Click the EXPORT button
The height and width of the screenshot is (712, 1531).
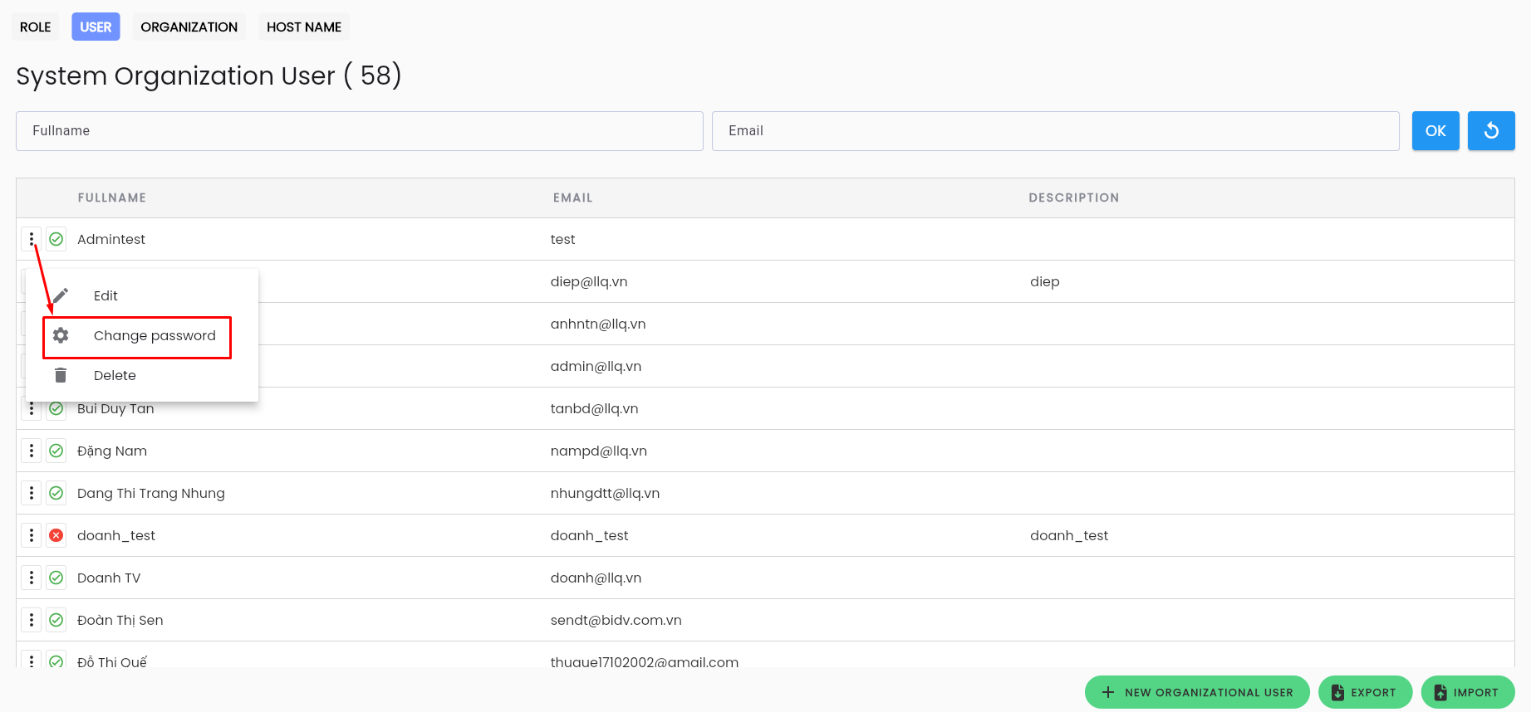tap(1365, 692)
